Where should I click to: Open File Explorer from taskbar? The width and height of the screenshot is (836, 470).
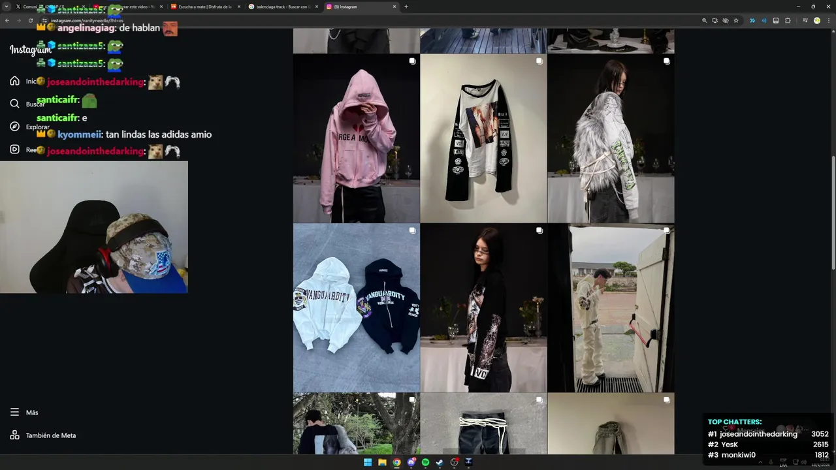(x=382, y=462)
